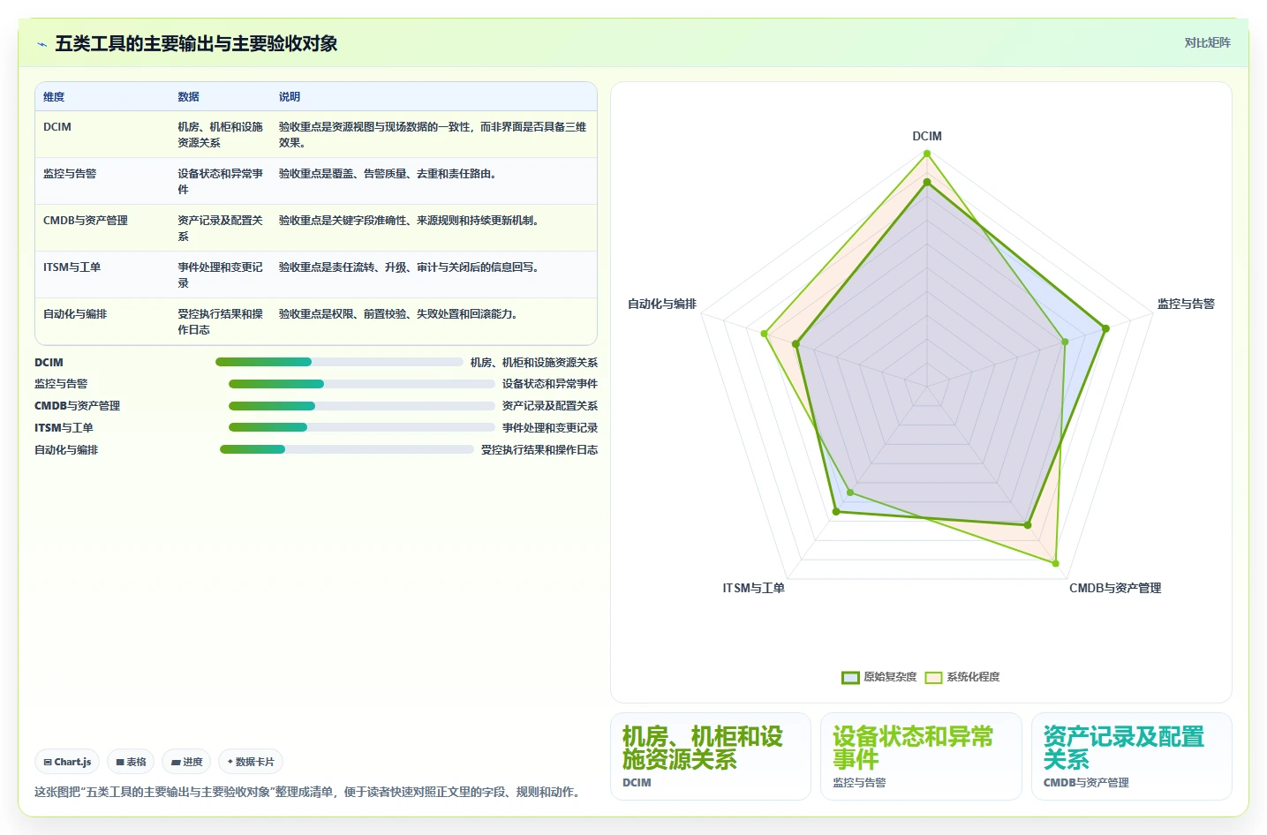
Task: Click the light-green point on 自动化与编排 axis
Action: pyautogui.click(x=765, y=334)
